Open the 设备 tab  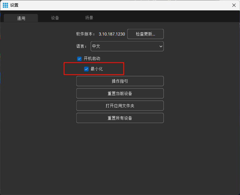(x=55, y=18)
